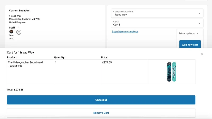Open the Carts dropdown showing Cart 5
This screenshot has width=212, height=119.
157,23
